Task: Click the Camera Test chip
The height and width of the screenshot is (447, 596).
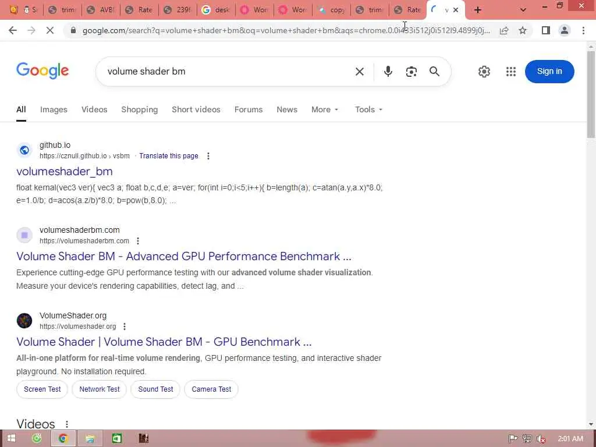Action: 211,389
